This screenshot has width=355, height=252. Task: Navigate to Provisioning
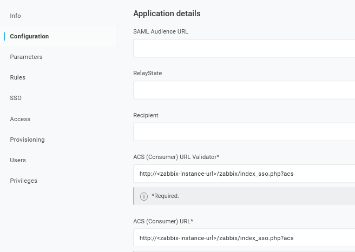(x=27, y=140)
